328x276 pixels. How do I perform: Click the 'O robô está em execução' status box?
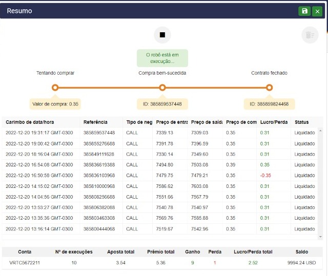coord(162,58)
